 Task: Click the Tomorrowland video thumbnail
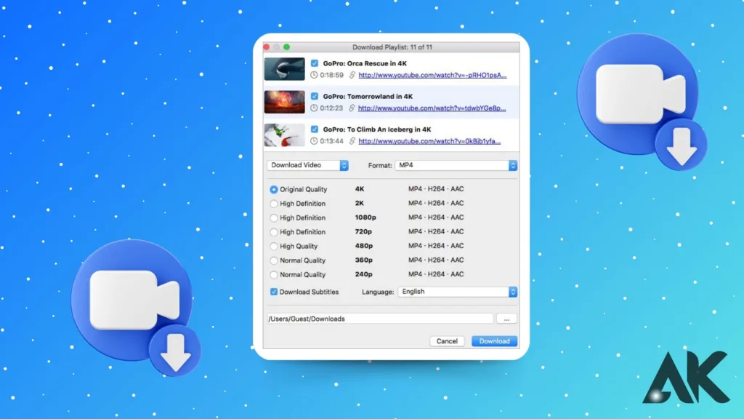[284, 102]
